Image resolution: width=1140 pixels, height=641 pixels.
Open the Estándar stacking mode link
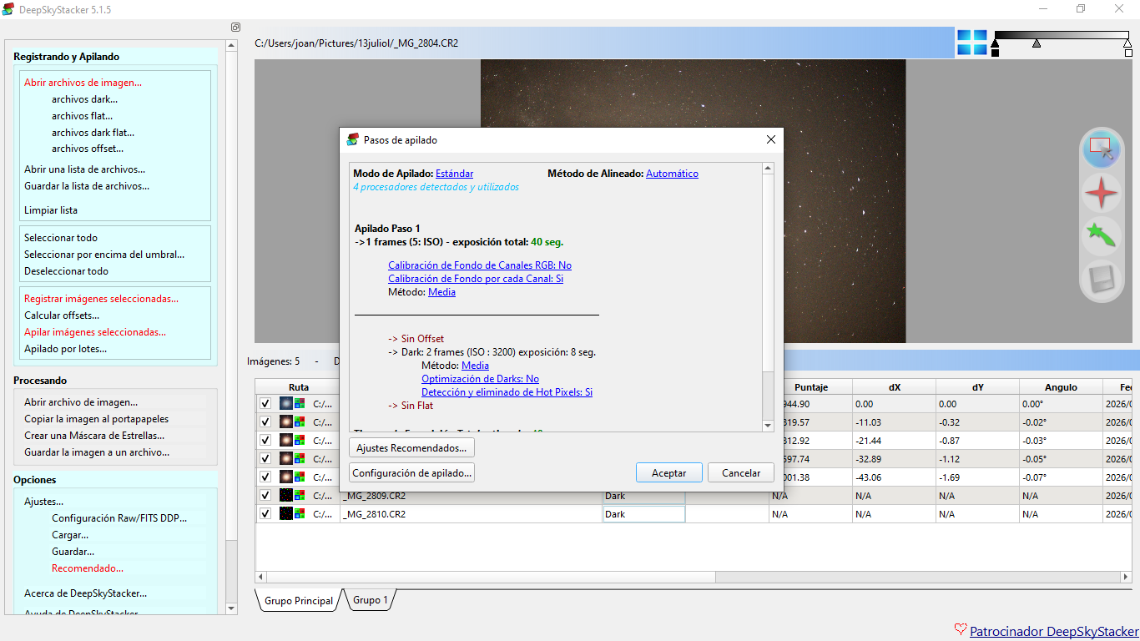tap(454, 174)
